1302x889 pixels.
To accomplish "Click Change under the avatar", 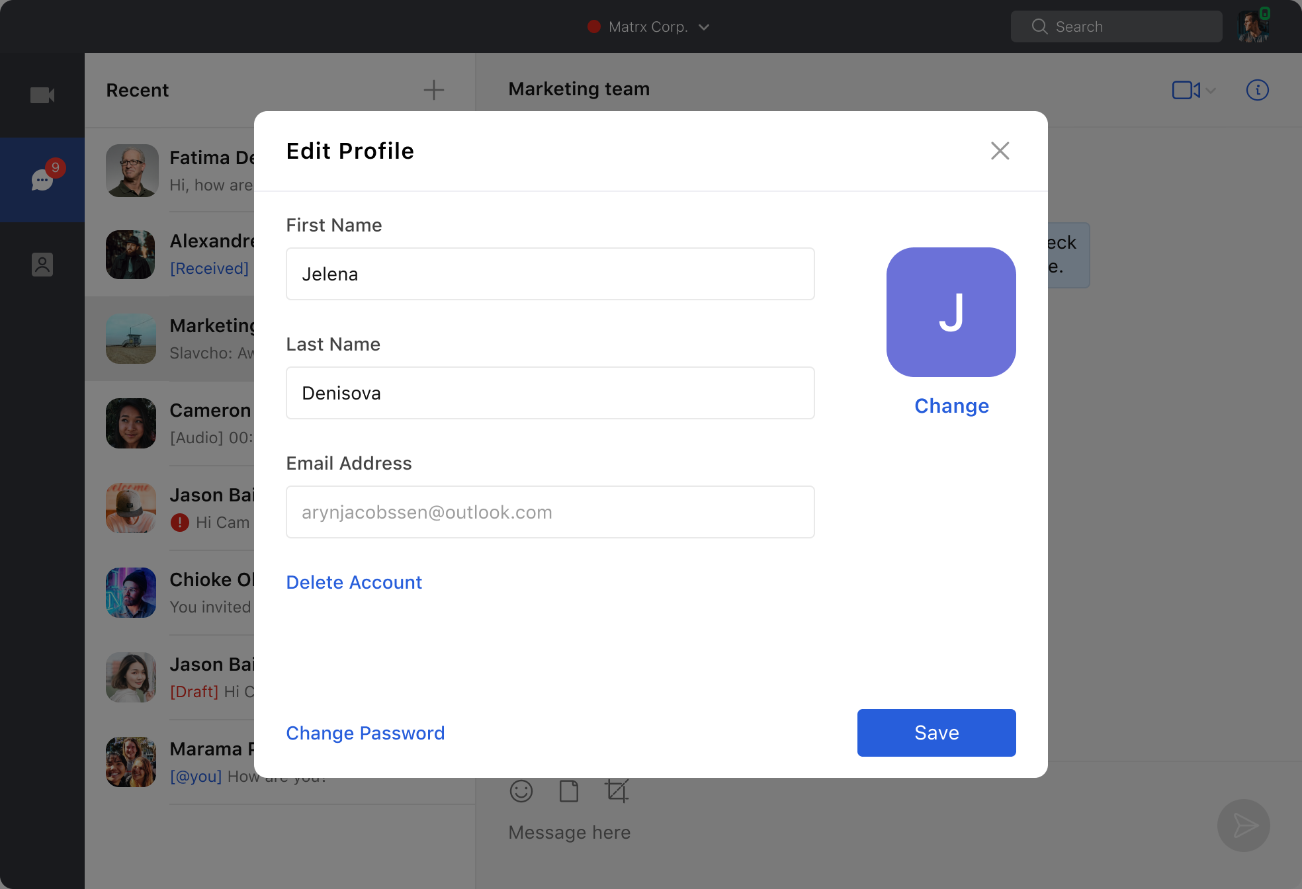I will (x=951, y=405).
